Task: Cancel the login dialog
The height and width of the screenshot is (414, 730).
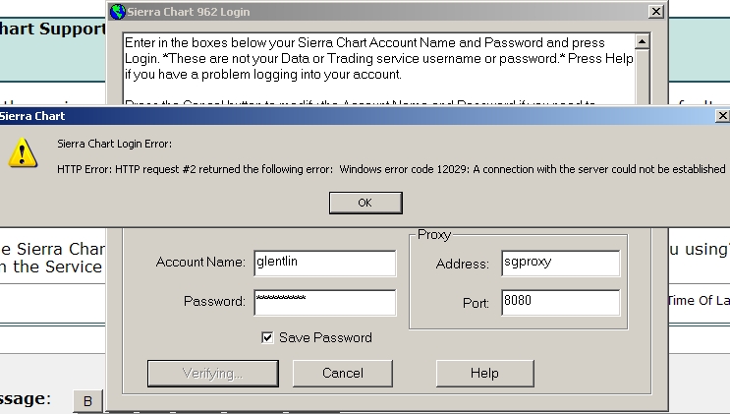Action: pyautogui.click(x=343, y=374)
